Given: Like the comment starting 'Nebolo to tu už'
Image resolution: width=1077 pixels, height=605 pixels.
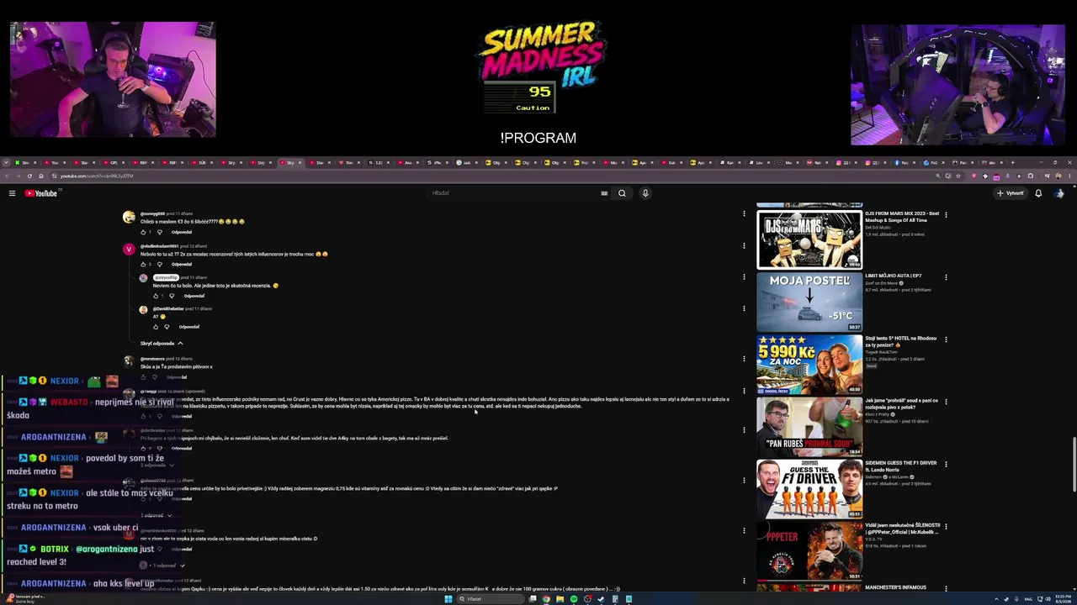Looking at the screenshot, I should pos(144,265).
